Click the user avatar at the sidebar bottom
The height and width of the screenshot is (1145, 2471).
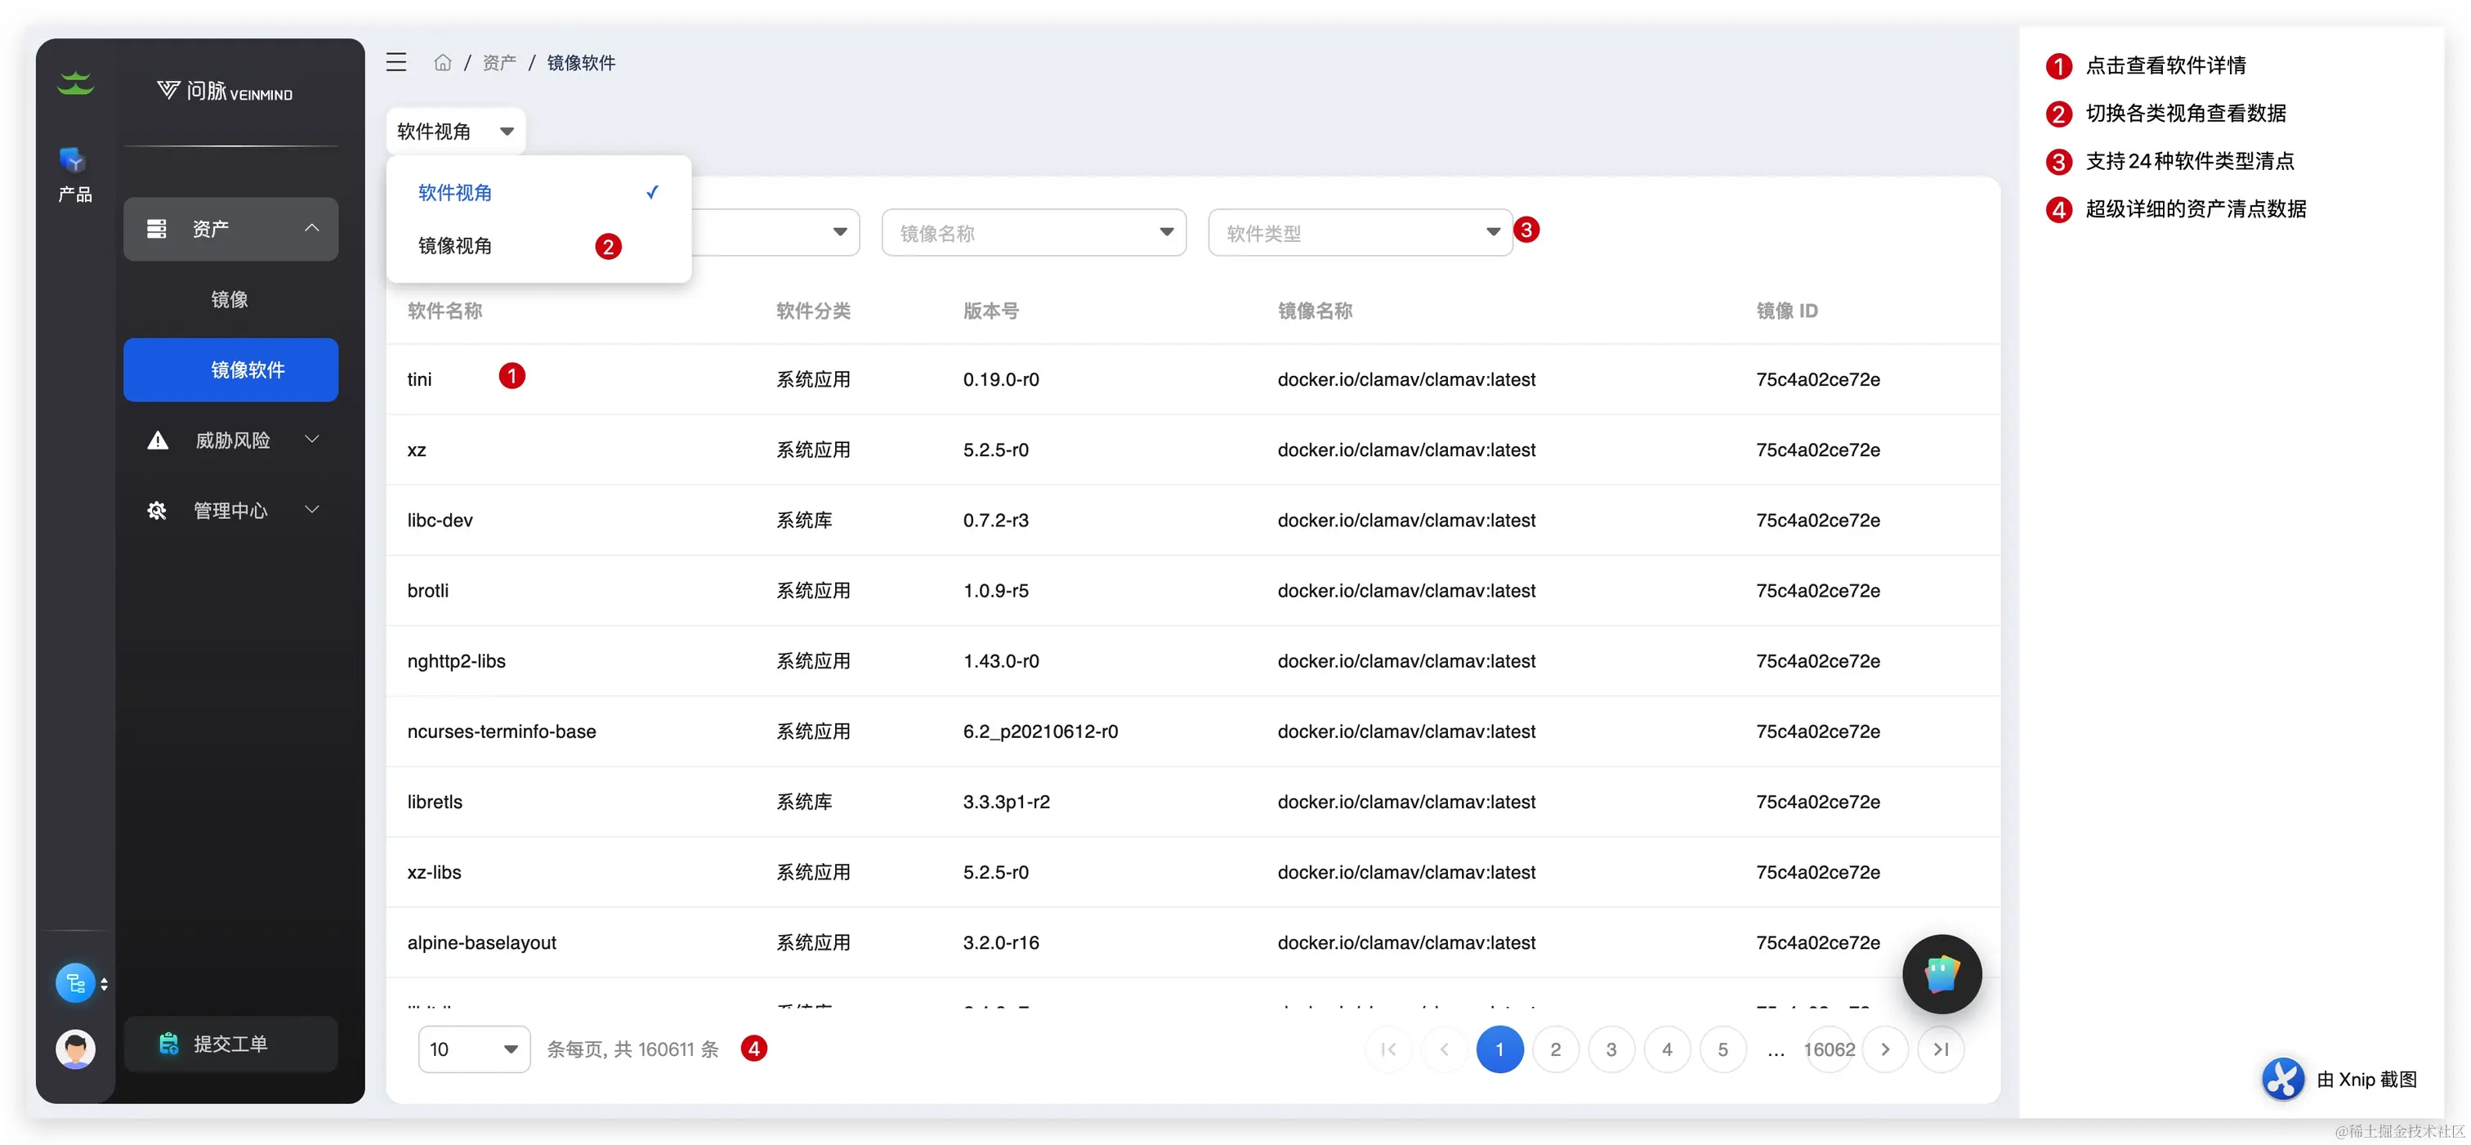75,1049
